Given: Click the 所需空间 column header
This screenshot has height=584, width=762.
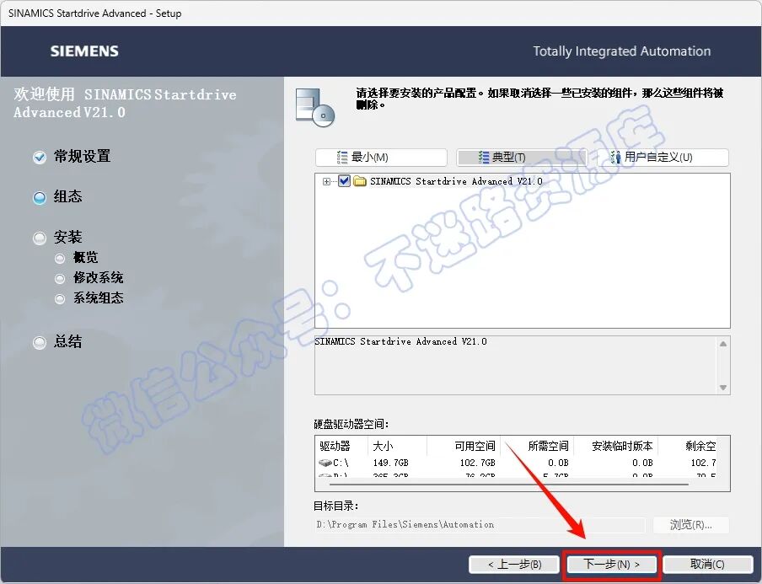Looking at the screenshot, I should (x=537, y=446).
